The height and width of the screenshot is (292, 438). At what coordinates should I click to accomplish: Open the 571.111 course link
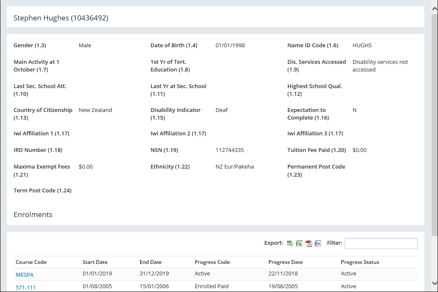point(25,287)
